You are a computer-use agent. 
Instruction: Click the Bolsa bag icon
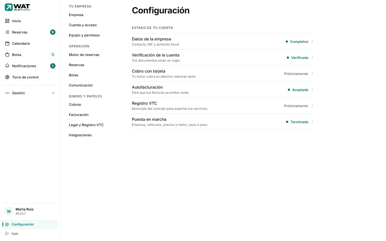[7, 55]
